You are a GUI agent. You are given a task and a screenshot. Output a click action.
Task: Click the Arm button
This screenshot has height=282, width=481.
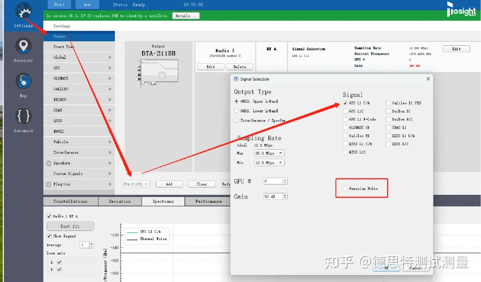click(x=87, y=4)
